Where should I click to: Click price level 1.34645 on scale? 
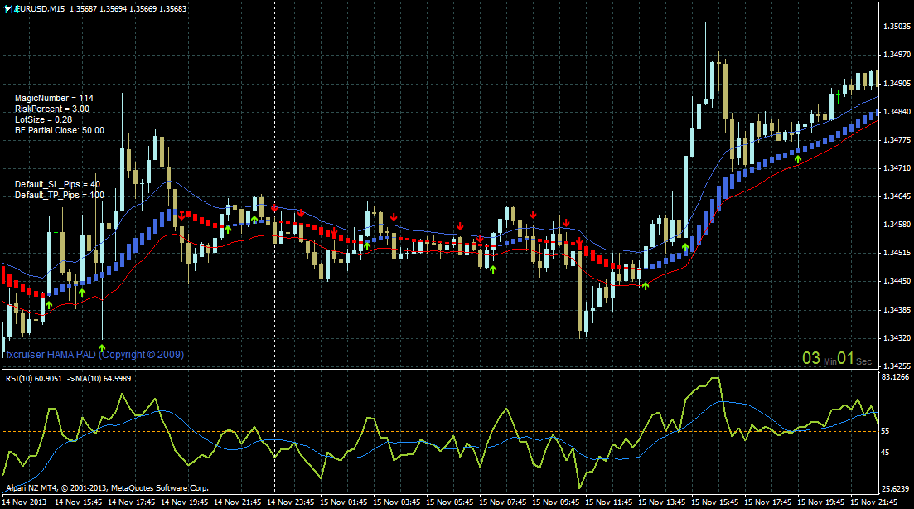(x=897, y=196)
